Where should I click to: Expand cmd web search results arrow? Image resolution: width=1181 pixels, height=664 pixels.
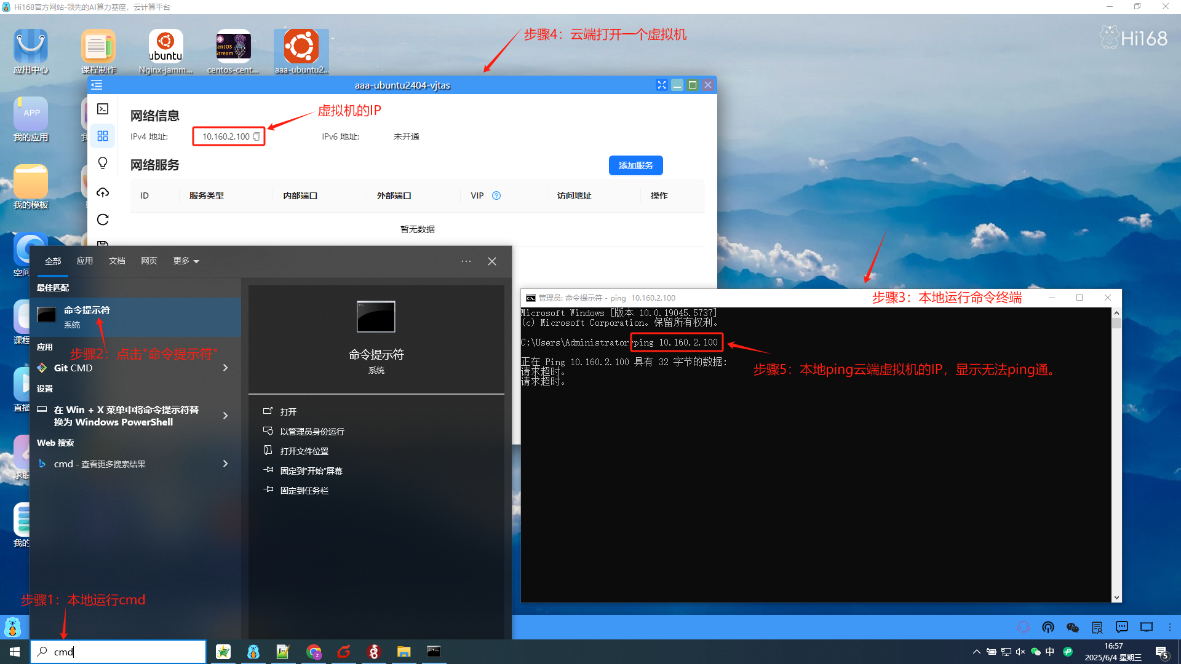[x=225, y=464]
